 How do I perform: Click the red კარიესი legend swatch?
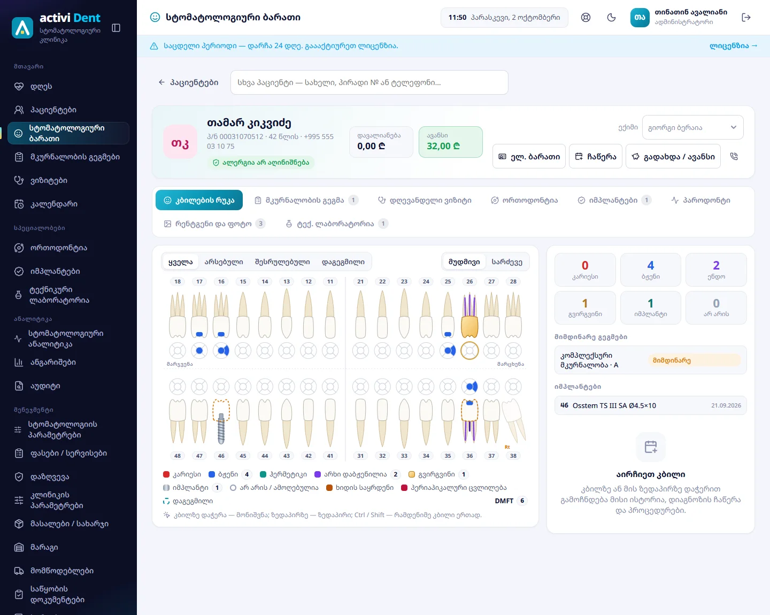click(166, 474)
